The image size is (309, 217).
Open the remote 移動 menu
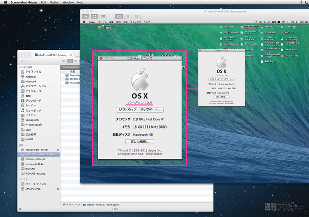click(125, 22)
